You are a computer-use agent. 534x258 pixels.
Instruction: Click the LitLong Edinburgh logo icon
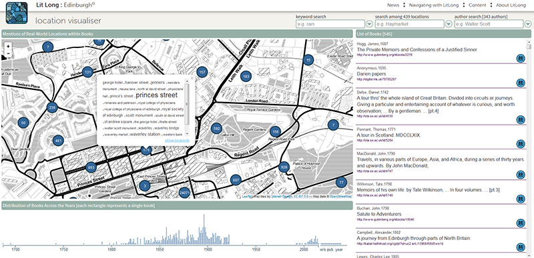tap(16, 13)
